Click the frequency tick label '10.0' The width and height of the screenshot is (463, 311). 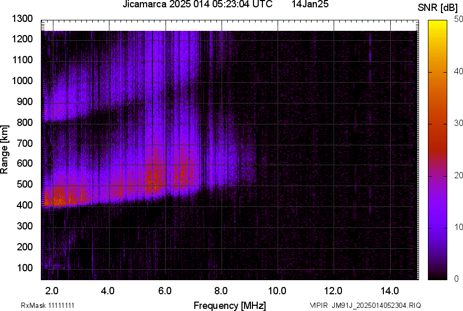(277, 291)
